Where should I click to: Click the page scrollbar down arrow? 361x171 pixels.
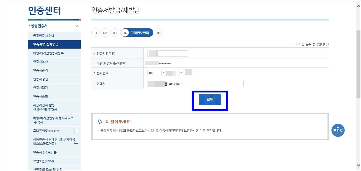click(358, 165)
